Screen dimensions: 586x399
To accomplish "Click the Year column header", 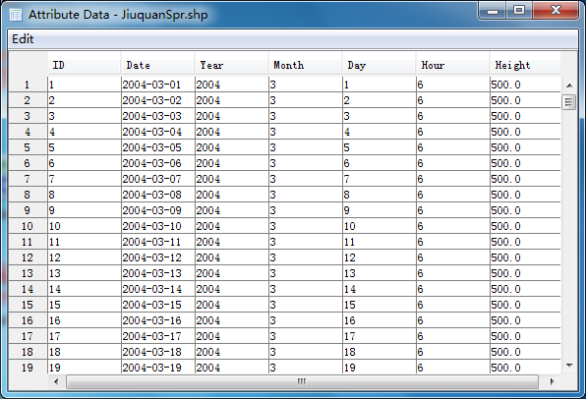I will 231,65.
